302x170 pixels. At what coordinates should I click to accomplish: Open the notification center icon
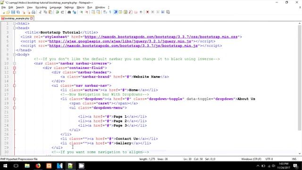pyautogui.click(x=296, y=166)
